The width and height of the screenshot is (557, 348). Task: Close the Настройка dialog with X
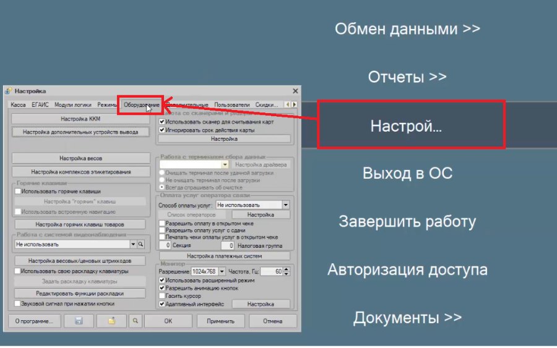click(x=295, y=91)
